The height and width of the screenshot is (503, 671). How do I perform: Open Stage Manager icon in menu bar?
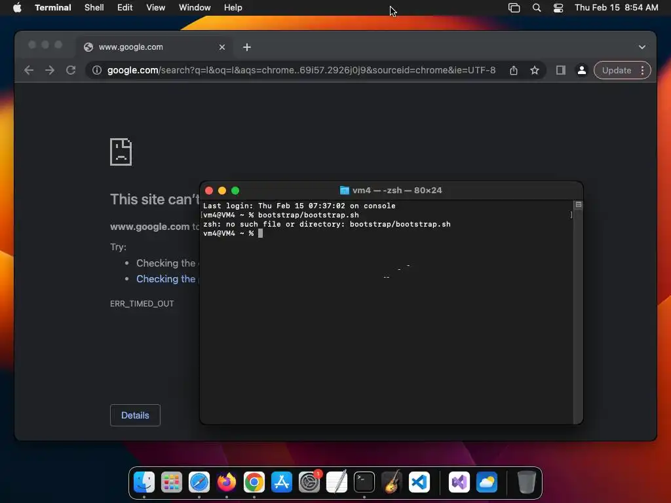coord(514,8)
